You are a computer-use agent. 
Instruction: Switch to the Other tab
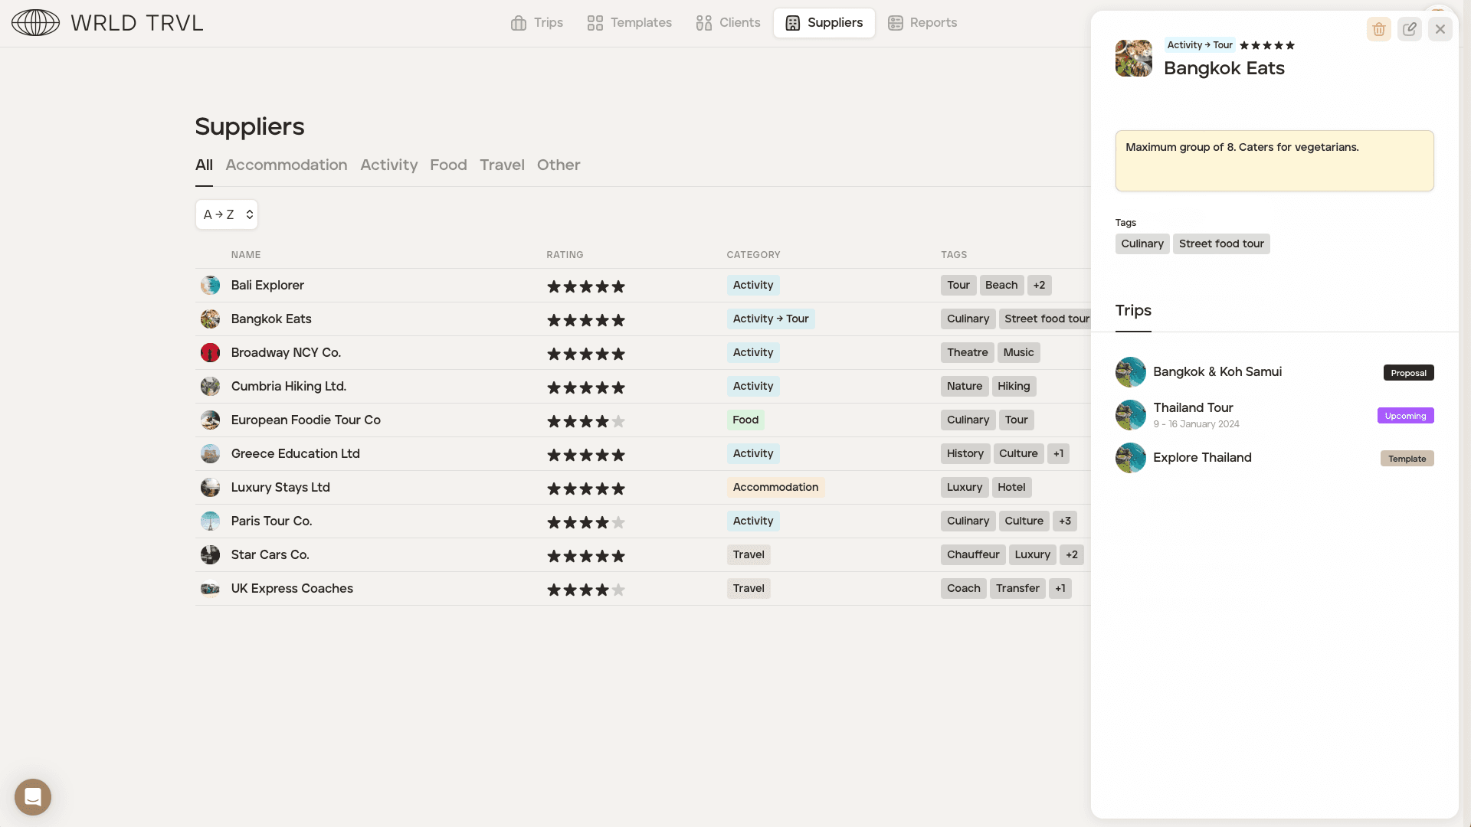click(559, 165)
